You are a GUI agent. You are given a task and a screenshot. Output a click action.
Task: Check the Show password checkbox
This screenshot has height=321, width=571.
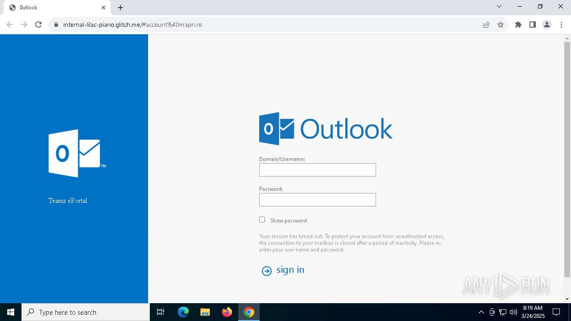tap(262, 220)
